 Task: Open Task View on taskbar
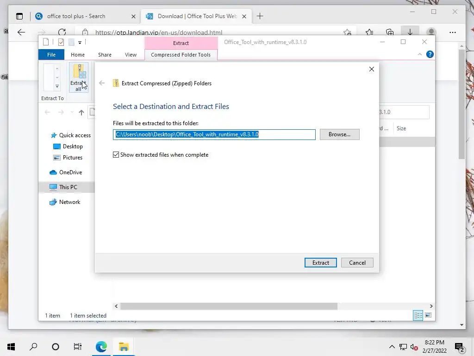(x=78, y=347)
